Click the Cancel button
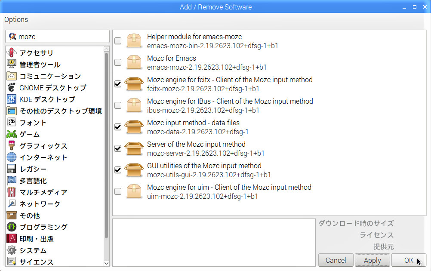Screen dimensions: 431x271 click(336, 260)
